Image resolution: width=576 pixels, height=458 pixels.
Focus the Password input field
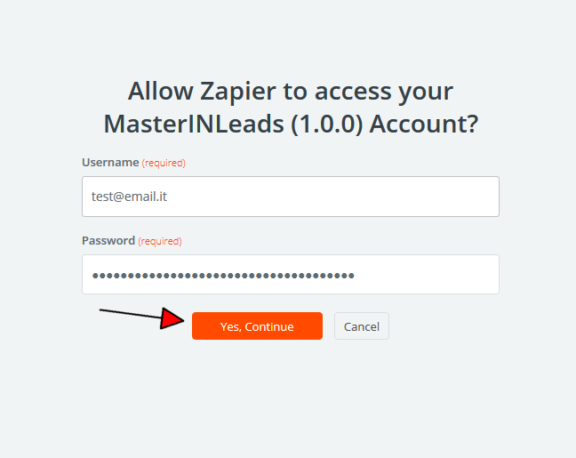[x=290, y=275]
